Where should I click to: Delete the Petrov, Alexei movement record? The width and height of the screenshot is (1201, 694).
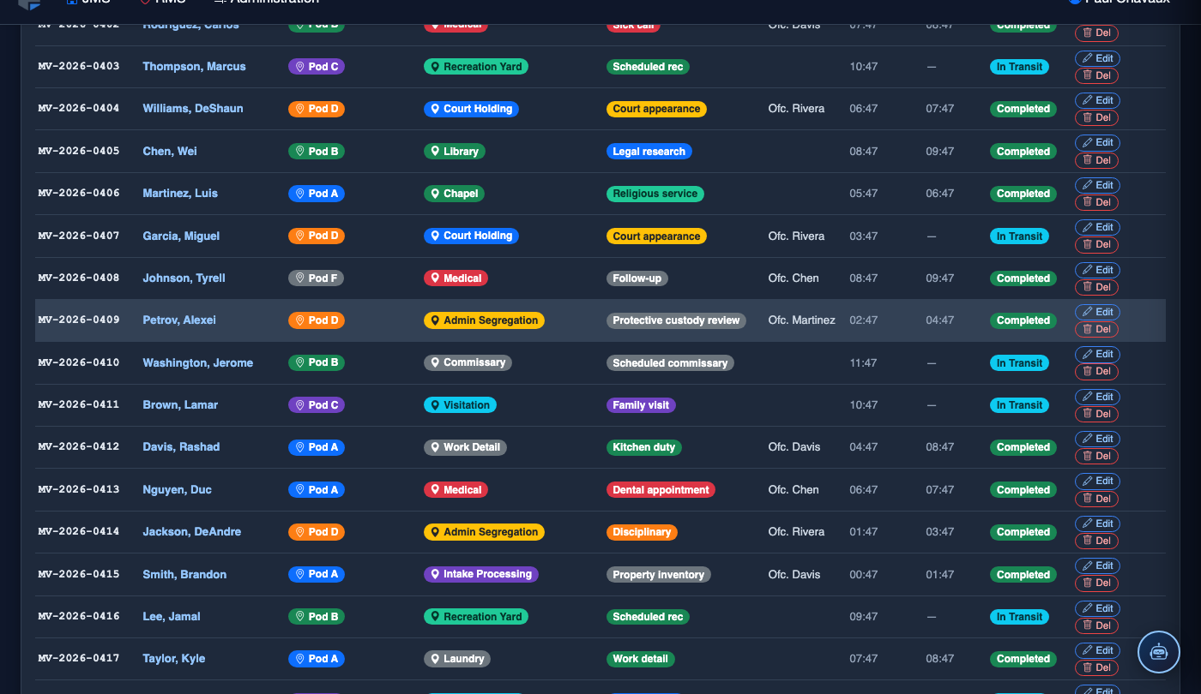pos(1097,329)
